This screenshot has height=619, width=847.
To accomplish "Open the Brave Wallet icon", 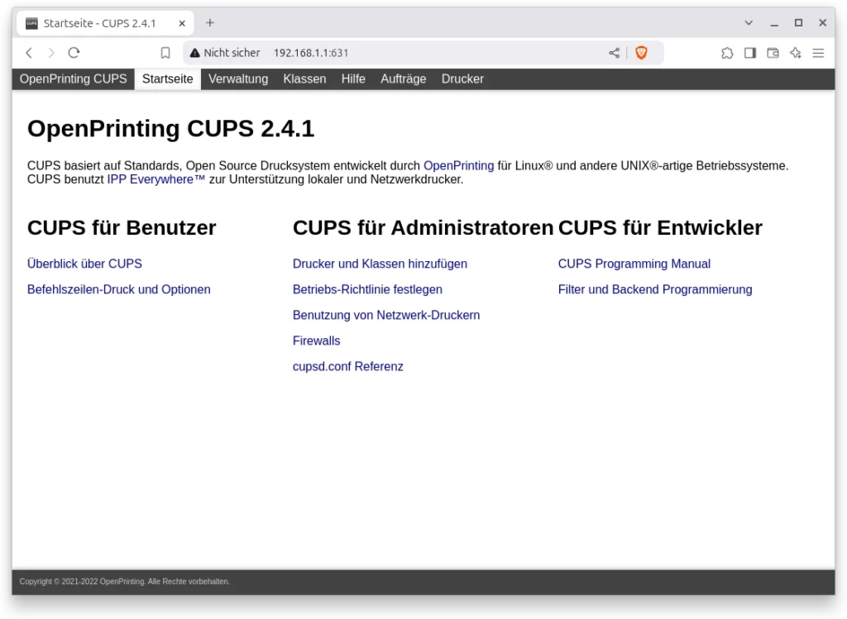I will tap(773, 53).
